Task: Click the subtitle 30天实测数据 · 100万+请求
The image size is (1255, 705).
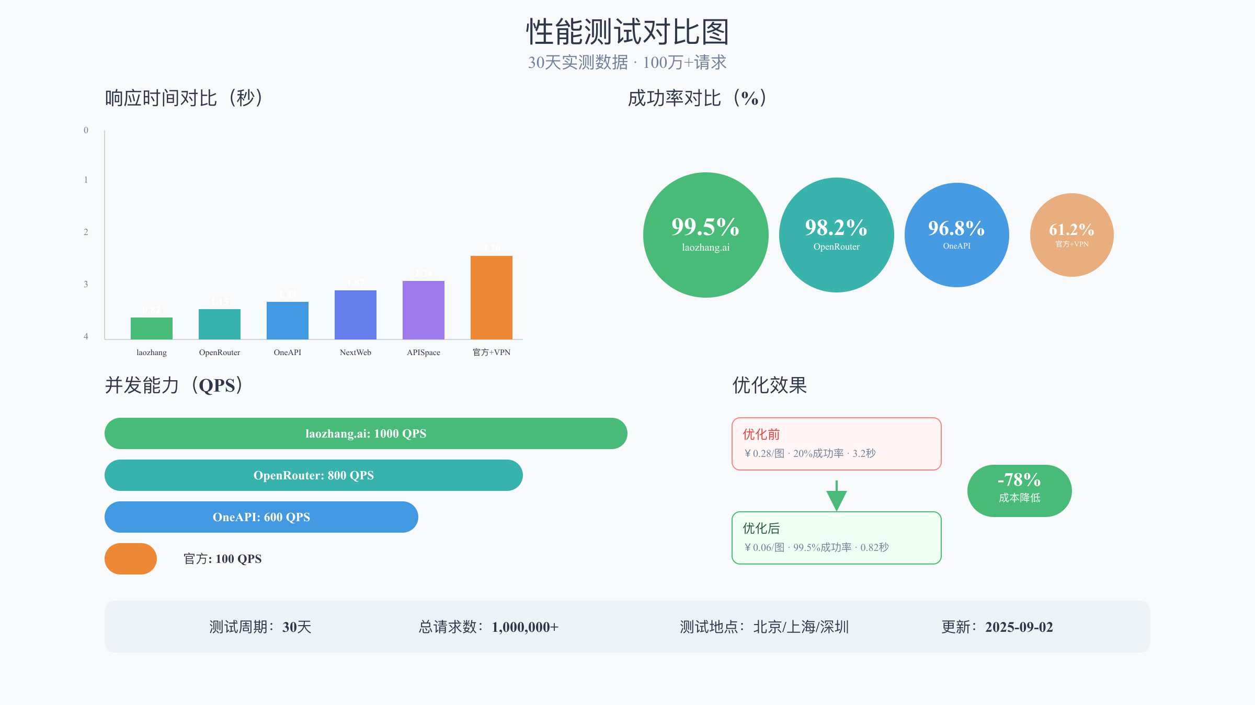Action: coord(627,63)
